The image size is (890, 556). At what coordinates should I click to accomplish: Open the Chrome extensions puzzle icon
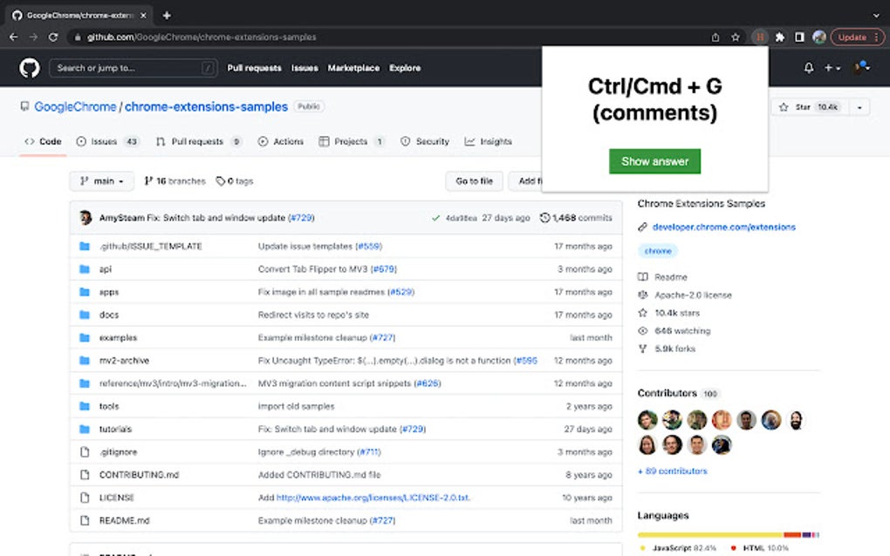(780, 37)
